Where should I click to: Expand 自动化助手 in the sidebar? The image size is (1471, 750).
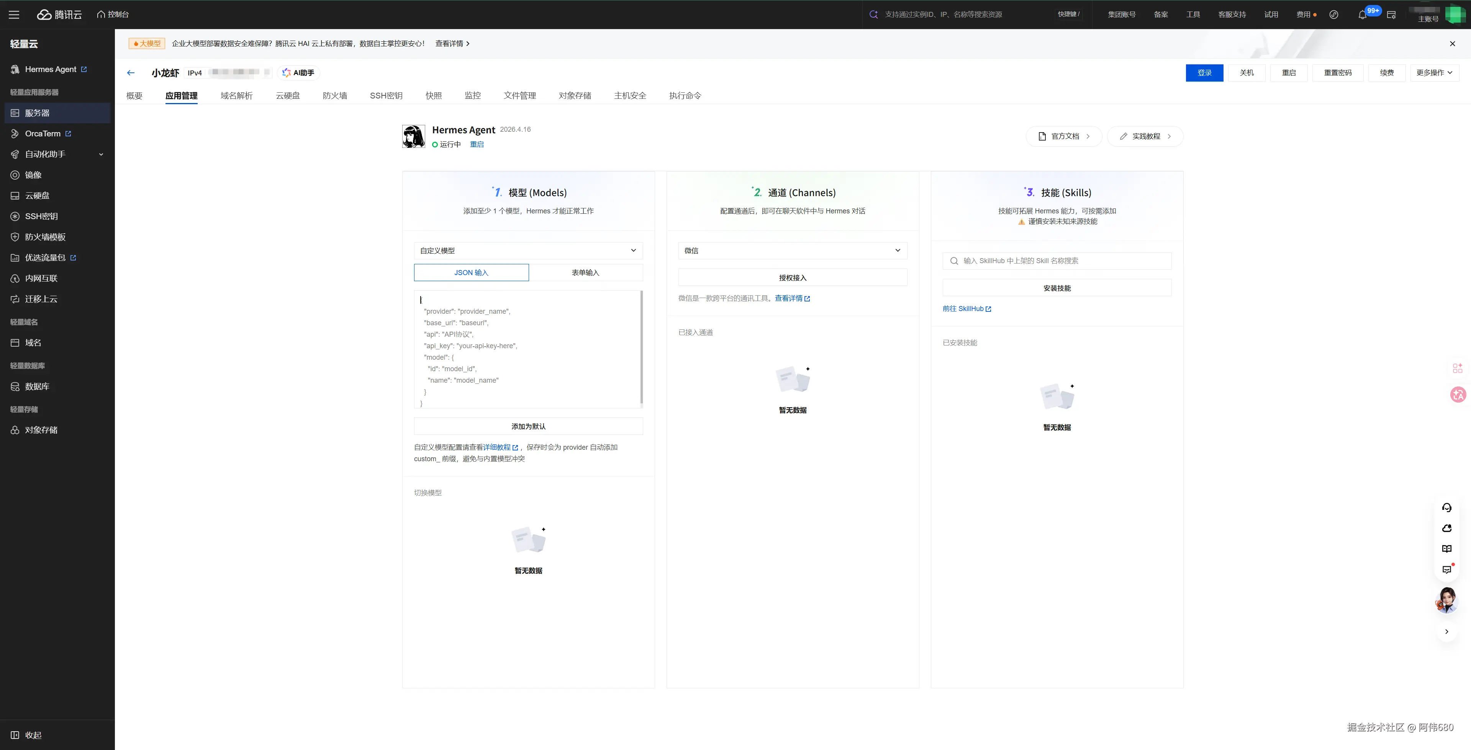pyautogui.click(x=57, y=154)
